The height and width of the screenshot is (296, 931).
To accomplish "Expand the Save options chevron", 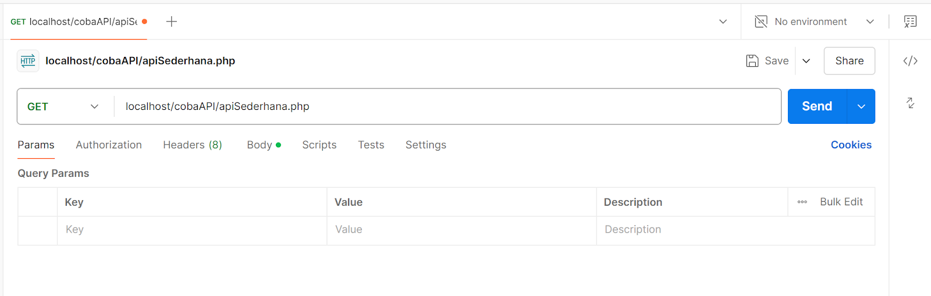I will tap(806, 61).
